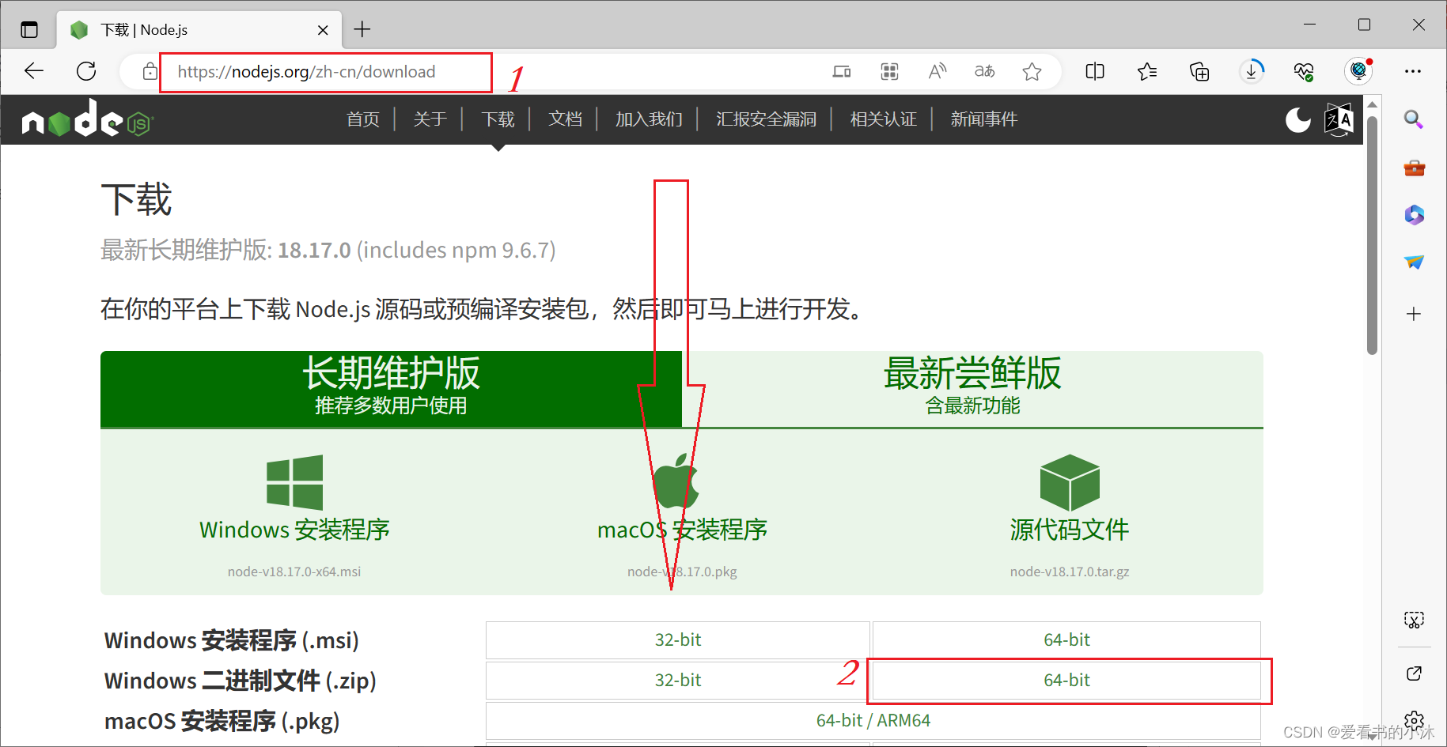Click the green source code cube icon
Image resolution: width=1447 pixels, height=747 pixels.
pyautogui.click(x=1070, y=482)
